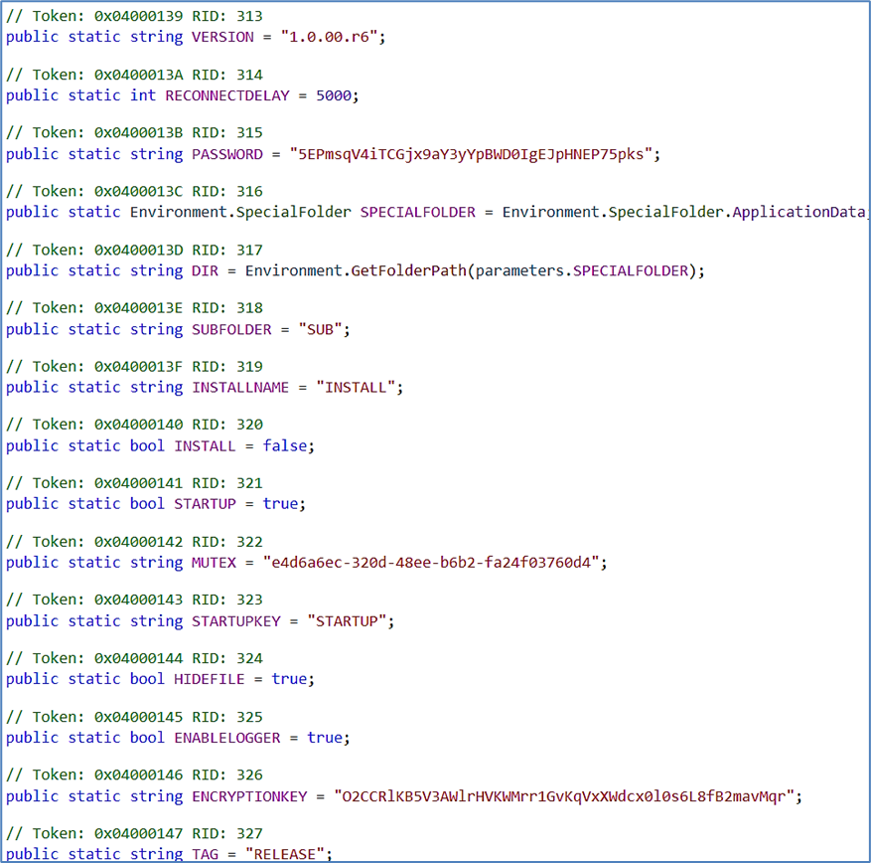Image resolution: width=871 pixels, height=863 pixels.
Task: Click the TAG field name
Action: [x=205, y=854]
